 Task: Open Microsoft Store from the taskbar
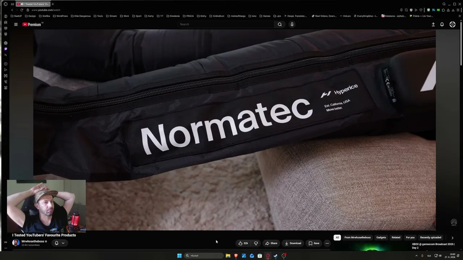(260, 256)
